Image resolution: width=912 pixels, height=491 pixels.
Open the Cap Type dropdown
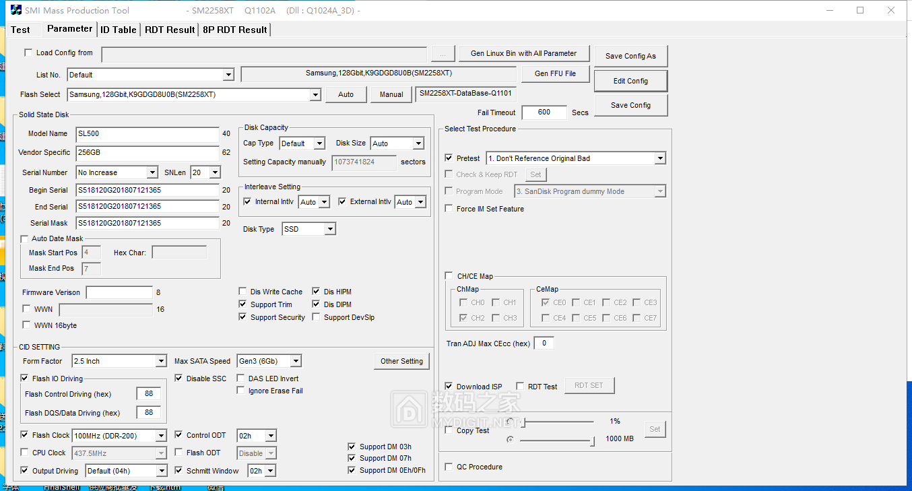pyautogui.click(x=319, y=143)
